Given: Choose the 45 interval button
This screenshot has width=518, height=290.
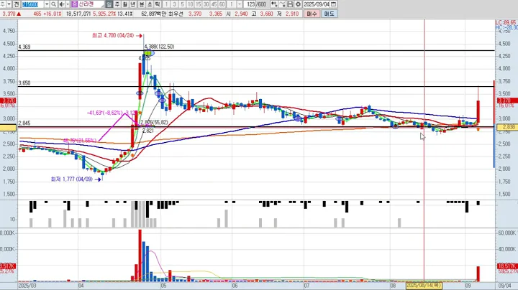Looking at the screenshot, I should pyautogui.click(x=214, y=4).
